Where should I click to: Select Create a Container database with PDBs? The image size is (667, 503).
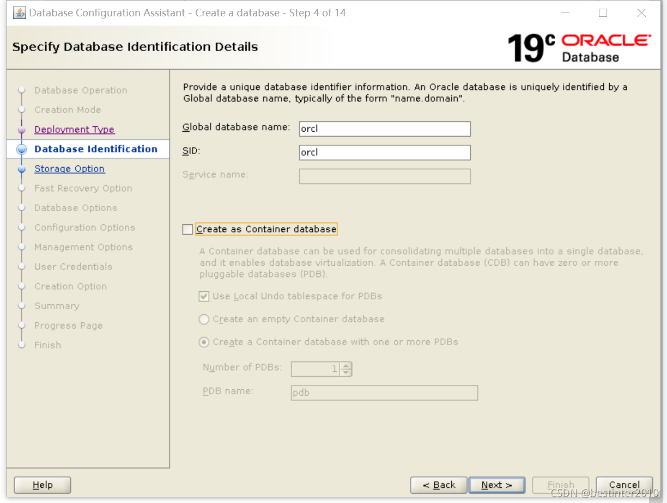(204, 342)
